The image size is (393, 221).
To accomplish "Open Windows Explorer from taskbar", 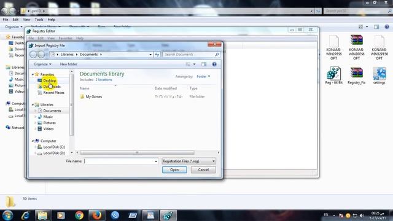I will pyautogui.click(x=42, y=215).
